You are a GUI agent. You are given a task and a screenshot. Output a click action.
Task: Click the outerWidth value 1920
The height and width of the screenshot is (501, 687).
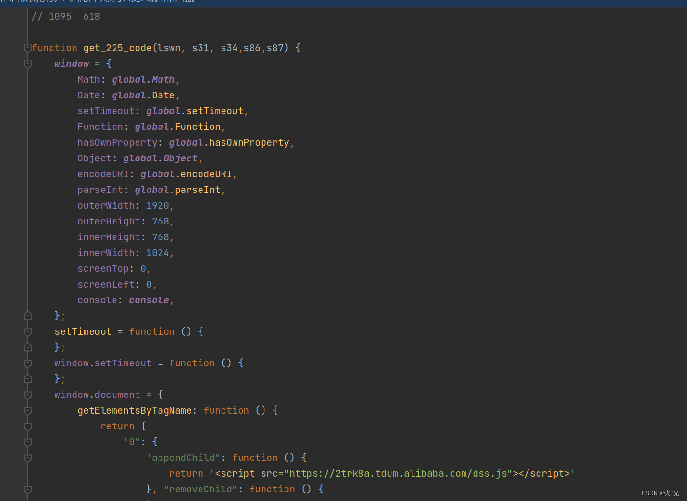(158, 205)
